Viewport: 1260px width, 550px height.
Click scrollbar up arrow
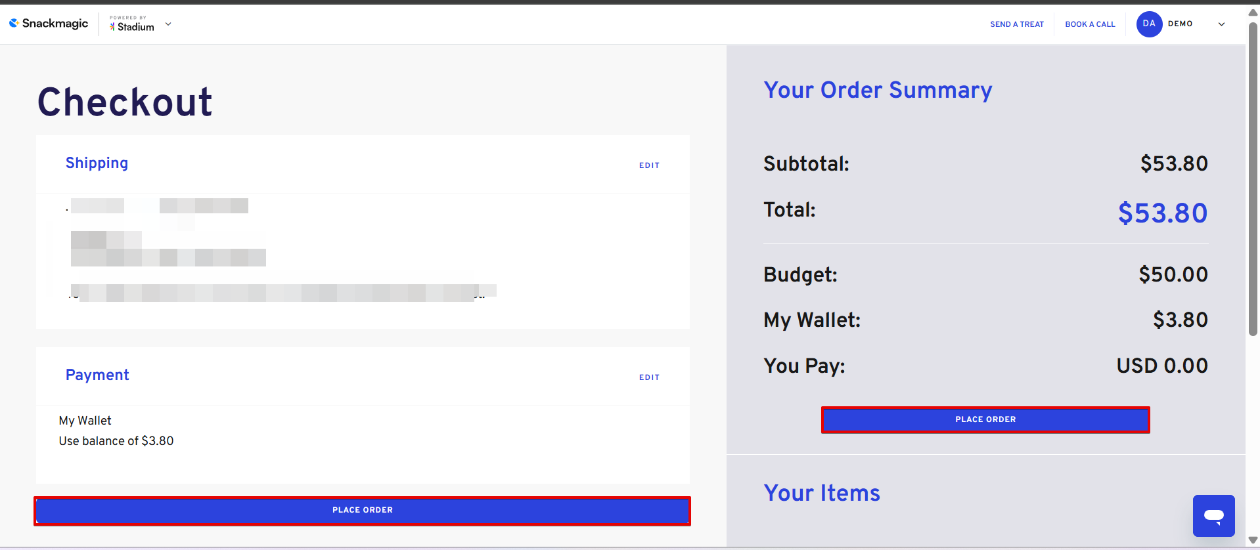[1253, 12]
